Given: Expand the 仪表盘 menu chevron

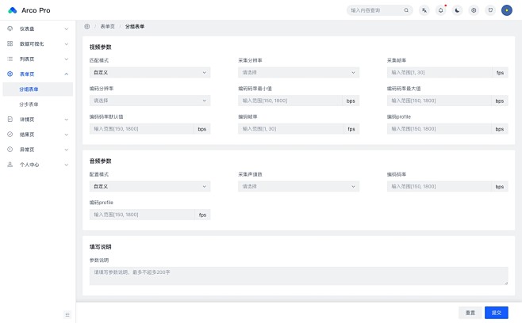Looking at the screenshot, I should pyautogui.click(x=67, y=29).
